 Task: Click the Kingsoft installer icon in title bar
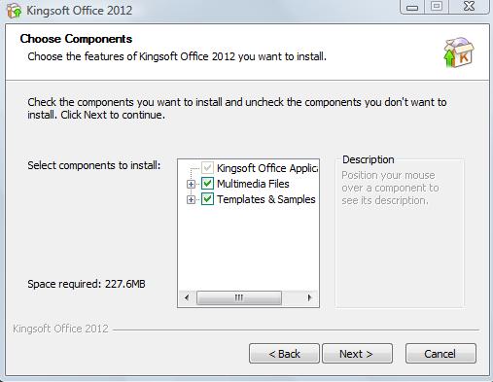coord(14,11)
